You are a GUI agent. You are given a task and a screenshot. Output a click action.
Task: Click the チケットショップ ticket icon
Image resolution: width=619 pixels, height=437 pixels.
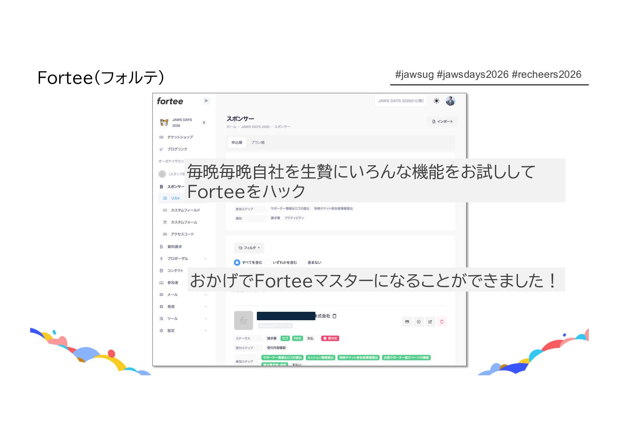coord(161,137)
